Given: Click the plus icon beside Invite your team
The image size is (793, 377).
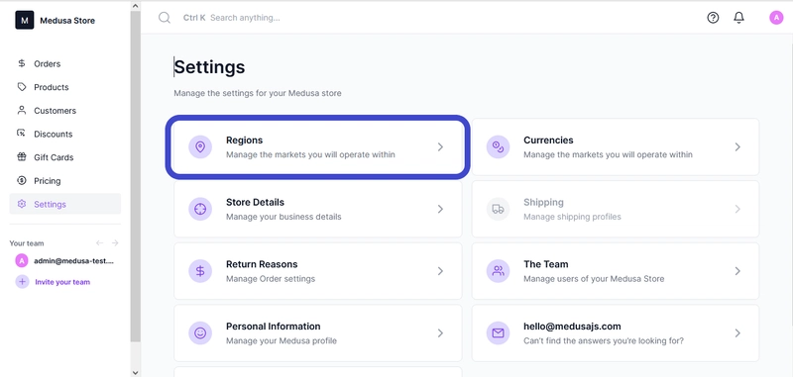Looking at the screenshot, I should pyautogui.click(x=22, y=282).
